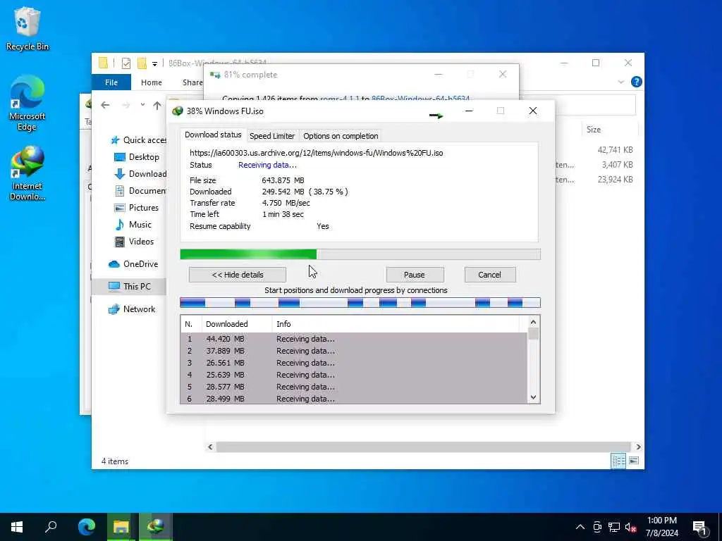Open Documents in navigation pane
Image resolution: width=722 pixels, height=541 pixels.
pos(140,190)
